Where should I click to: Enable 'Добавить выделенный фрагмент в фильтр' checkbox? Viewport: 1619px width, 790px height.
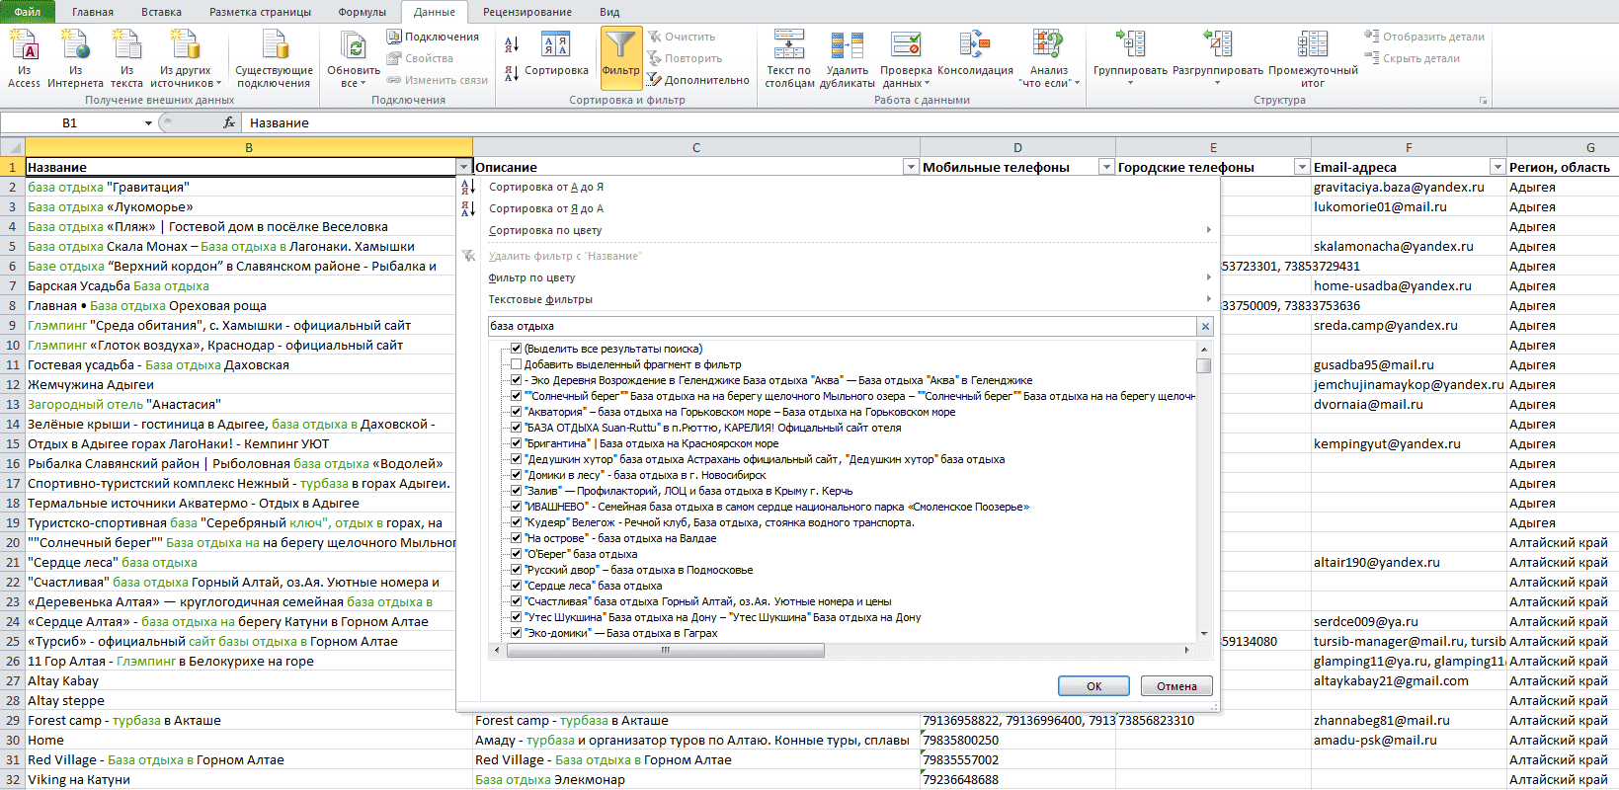pos(516,364)
